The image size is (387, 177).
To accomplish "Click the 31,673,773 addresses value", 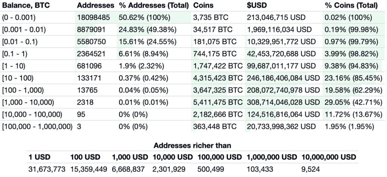I will [46, 169].
